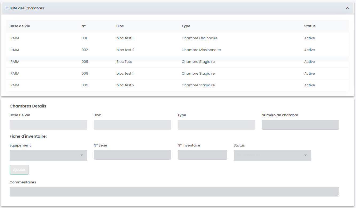This screenshot has width=356, height=208.
Task: Select the Chambre Missionnaire row
Action: pos(201,50)
